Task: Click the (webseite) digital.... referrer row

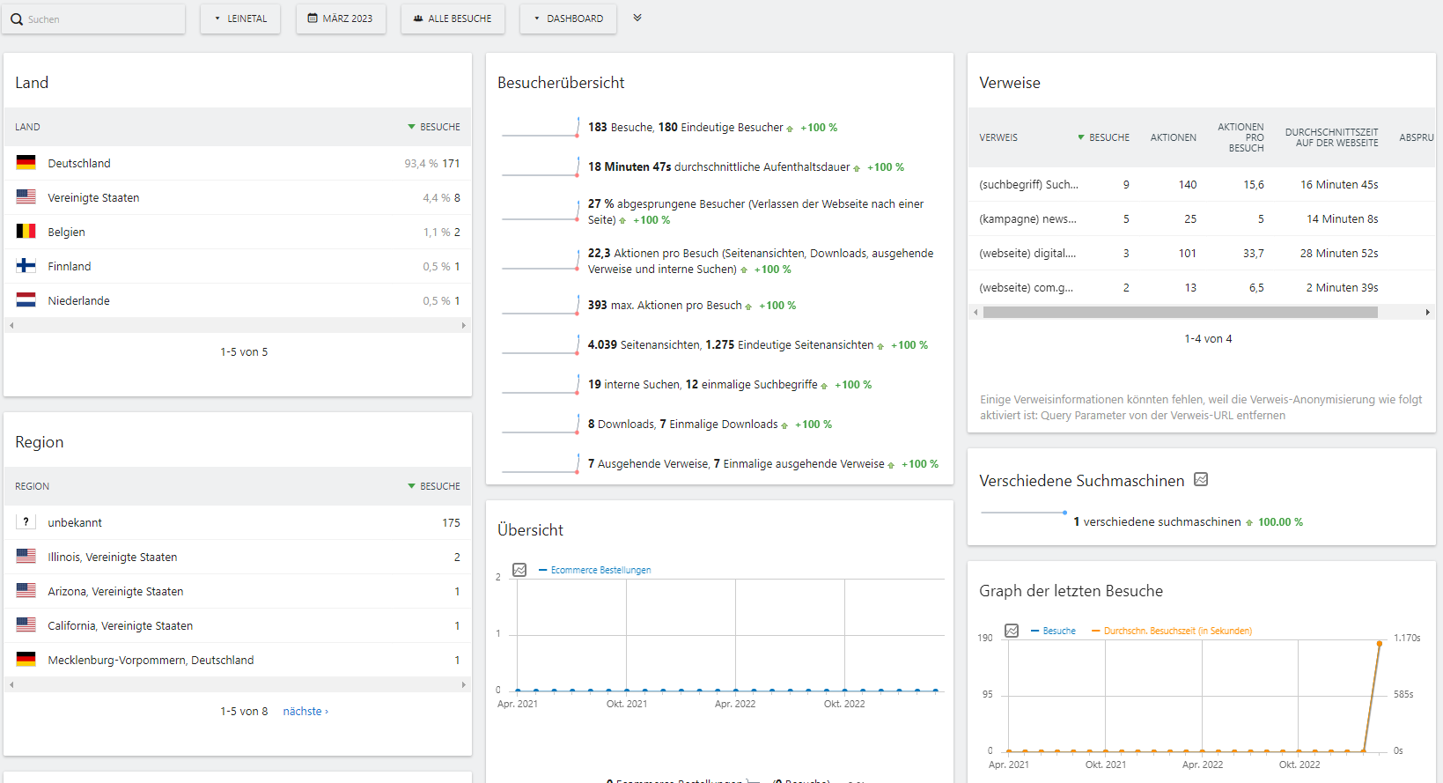Action: 1202,253
